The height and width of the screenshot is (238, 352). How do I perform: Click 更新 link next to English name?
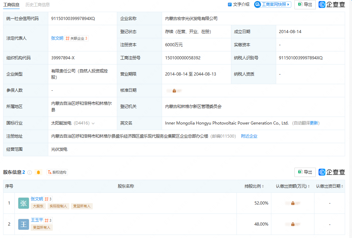pyautogui.click(x=314, y=123)
